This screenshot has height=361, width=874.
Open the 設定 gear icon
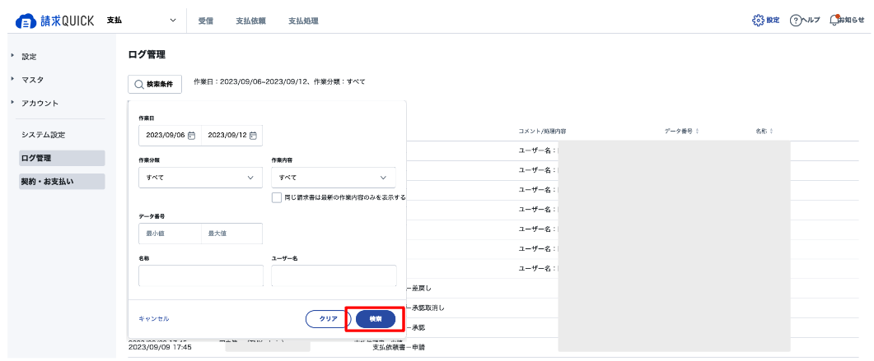click(x=758, y=20)
